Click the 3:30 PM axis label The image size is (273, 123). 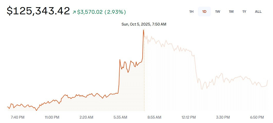click(223, 117)
